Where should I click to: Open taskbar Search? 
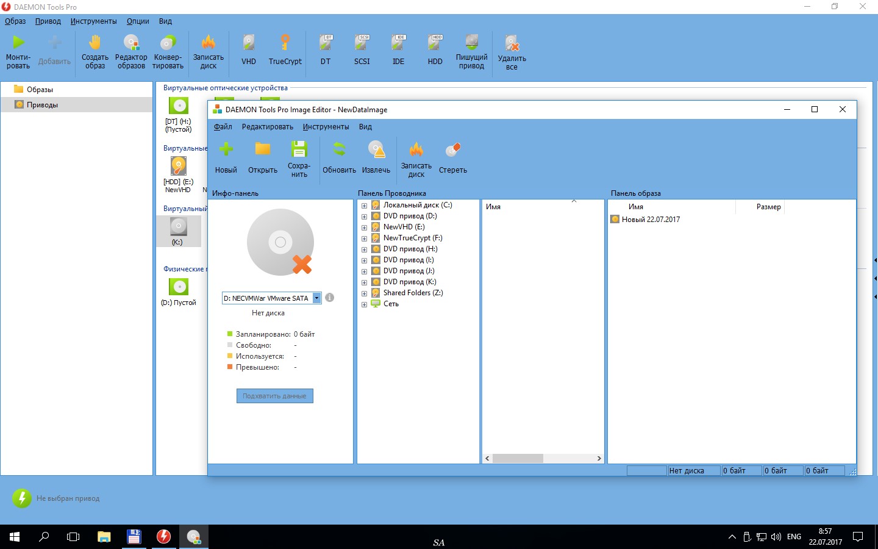[44, 537]
